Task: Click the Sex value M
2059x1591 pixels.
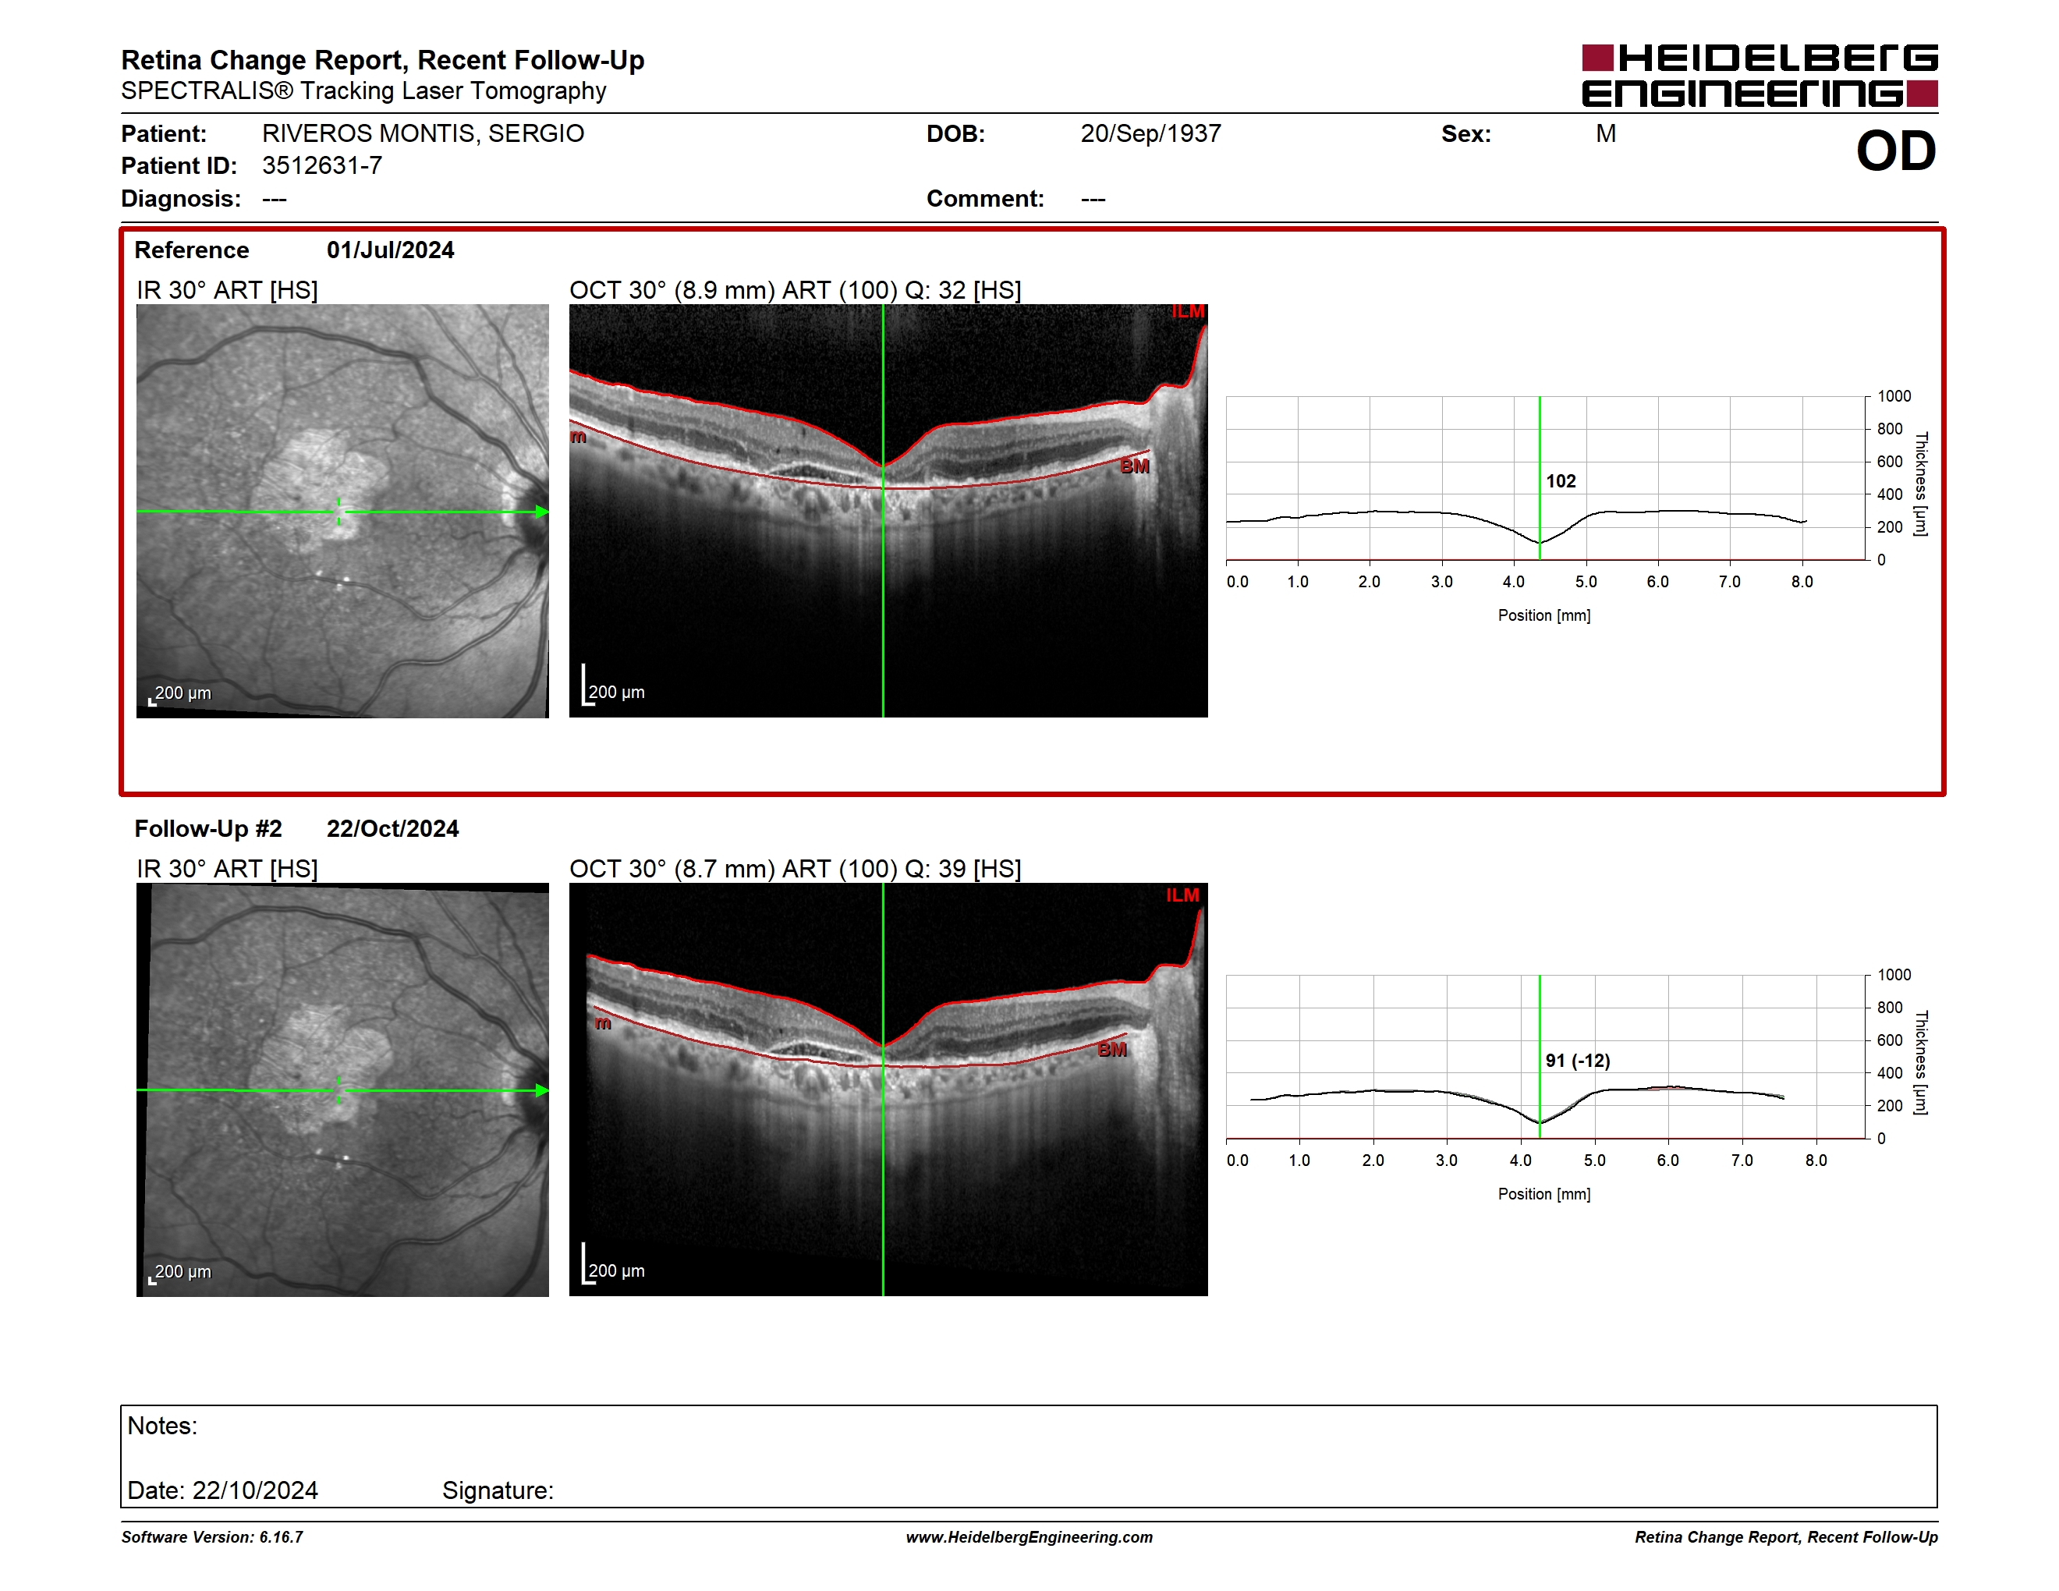Action: click(x=1606, y=134)
